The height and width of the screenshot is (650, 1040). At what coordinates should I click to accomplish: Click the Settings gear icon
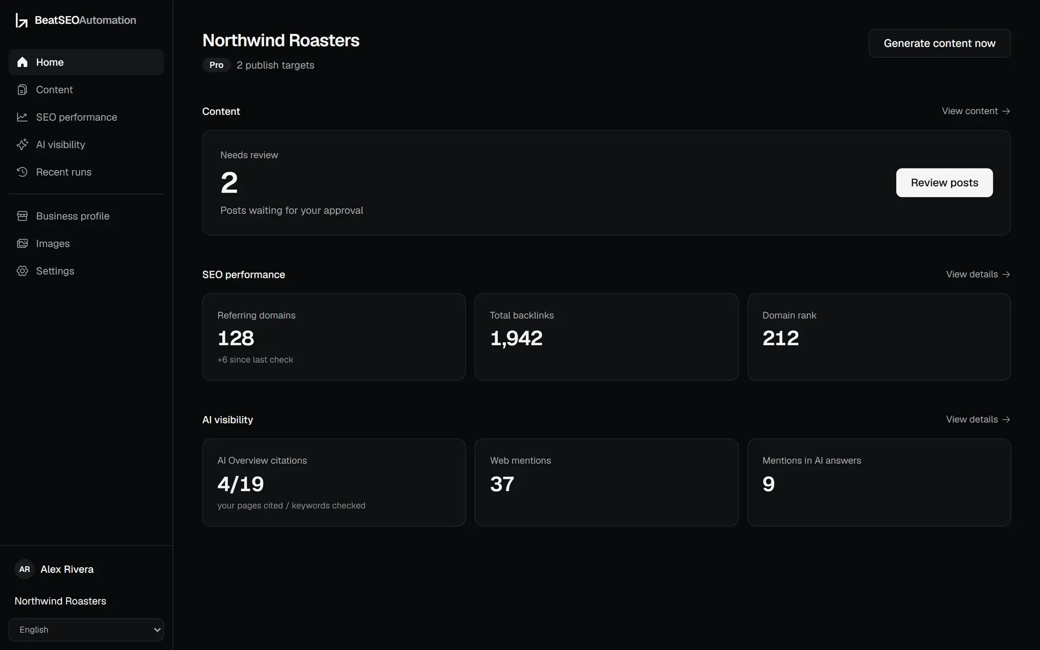[22, 271]
